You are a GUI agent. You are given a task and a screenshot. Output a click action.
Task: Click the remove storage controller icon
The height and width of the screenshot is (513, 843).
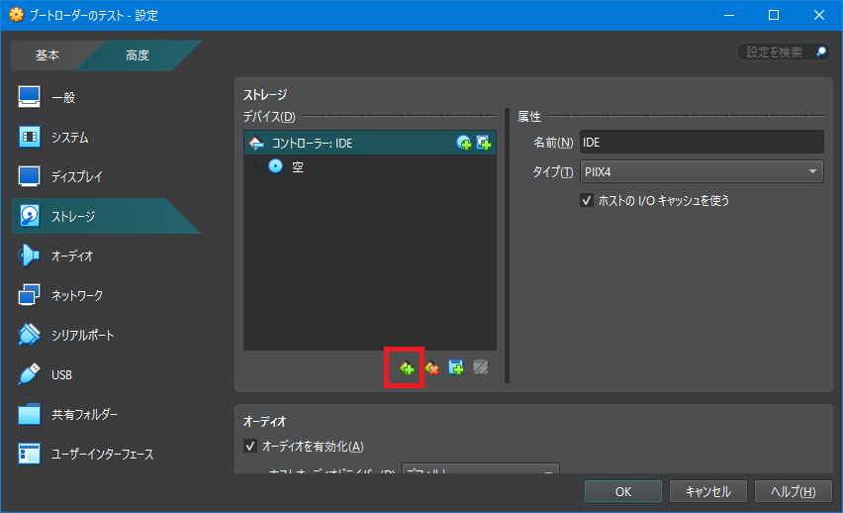pyautogui.click(x=431, y=367)
